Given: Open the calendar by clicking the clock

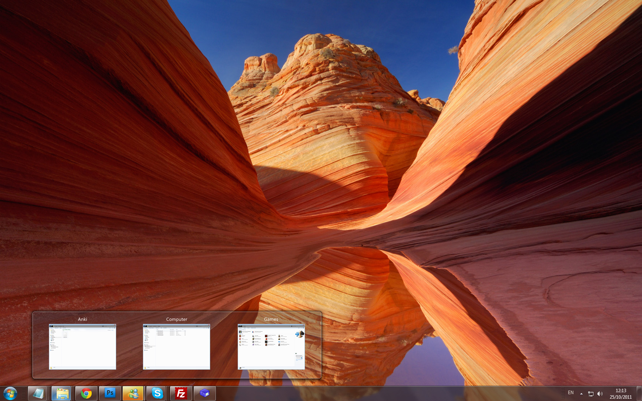Looking at the screenshot, I should click(x=621, y=393).
